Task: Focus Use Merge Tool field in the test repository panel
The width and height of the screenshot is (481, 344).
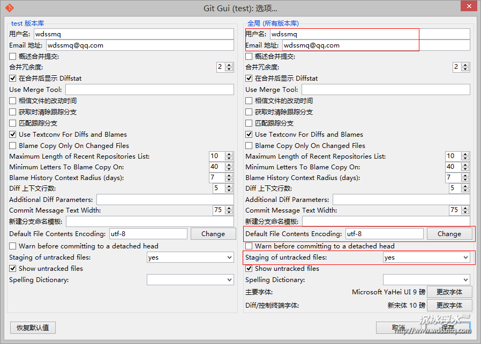Action: click(149, 90)
